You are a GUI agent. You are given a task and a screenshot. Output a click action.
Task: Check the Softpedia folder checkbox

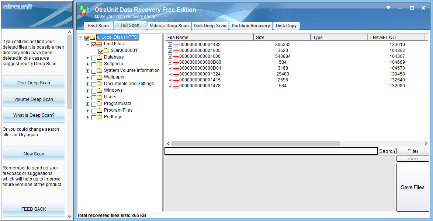(94, 64)
